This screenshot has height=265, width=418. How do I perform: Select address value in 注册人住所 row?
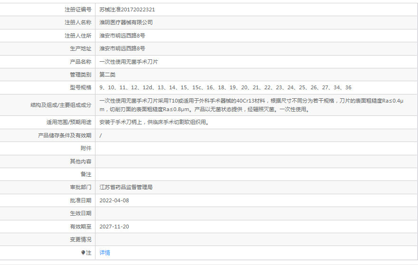coord(123,36)
